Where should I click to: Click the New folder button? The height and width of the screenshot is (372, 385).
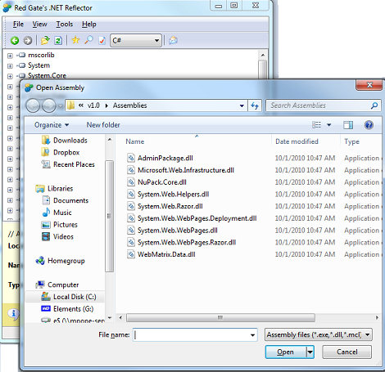click(103, 125)
